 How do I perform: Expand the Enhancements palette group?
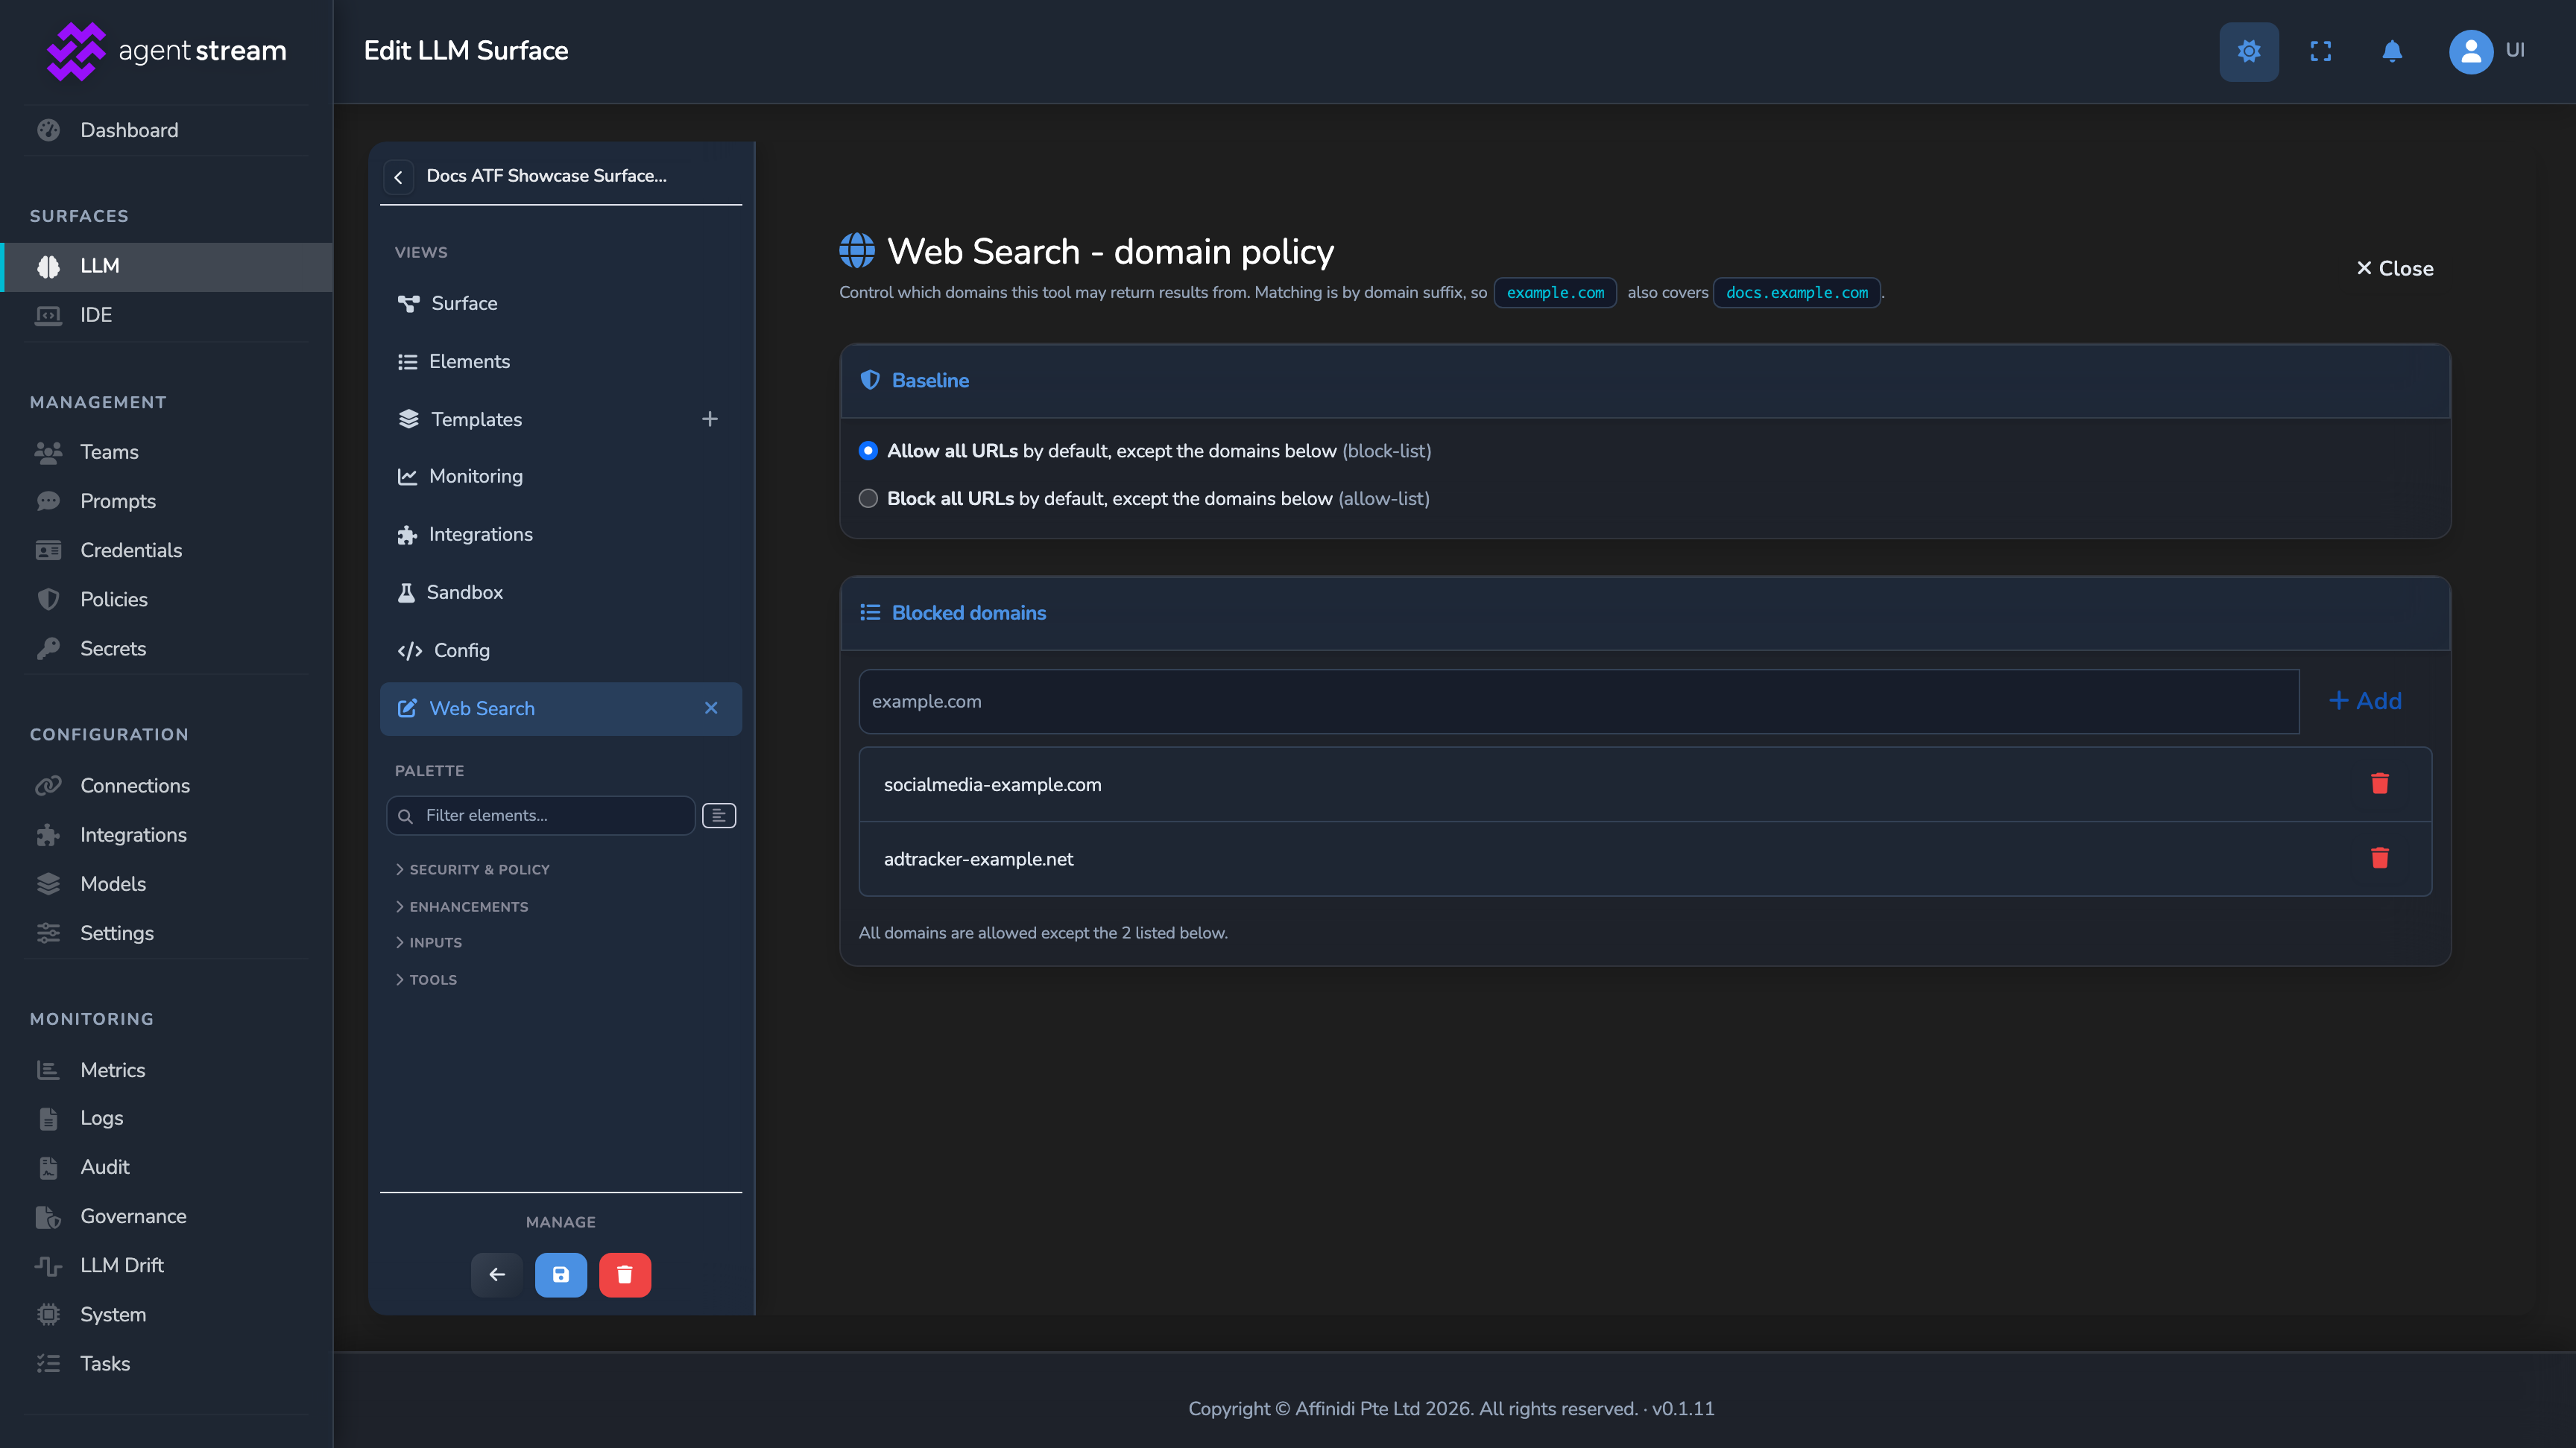click(462, 906)
